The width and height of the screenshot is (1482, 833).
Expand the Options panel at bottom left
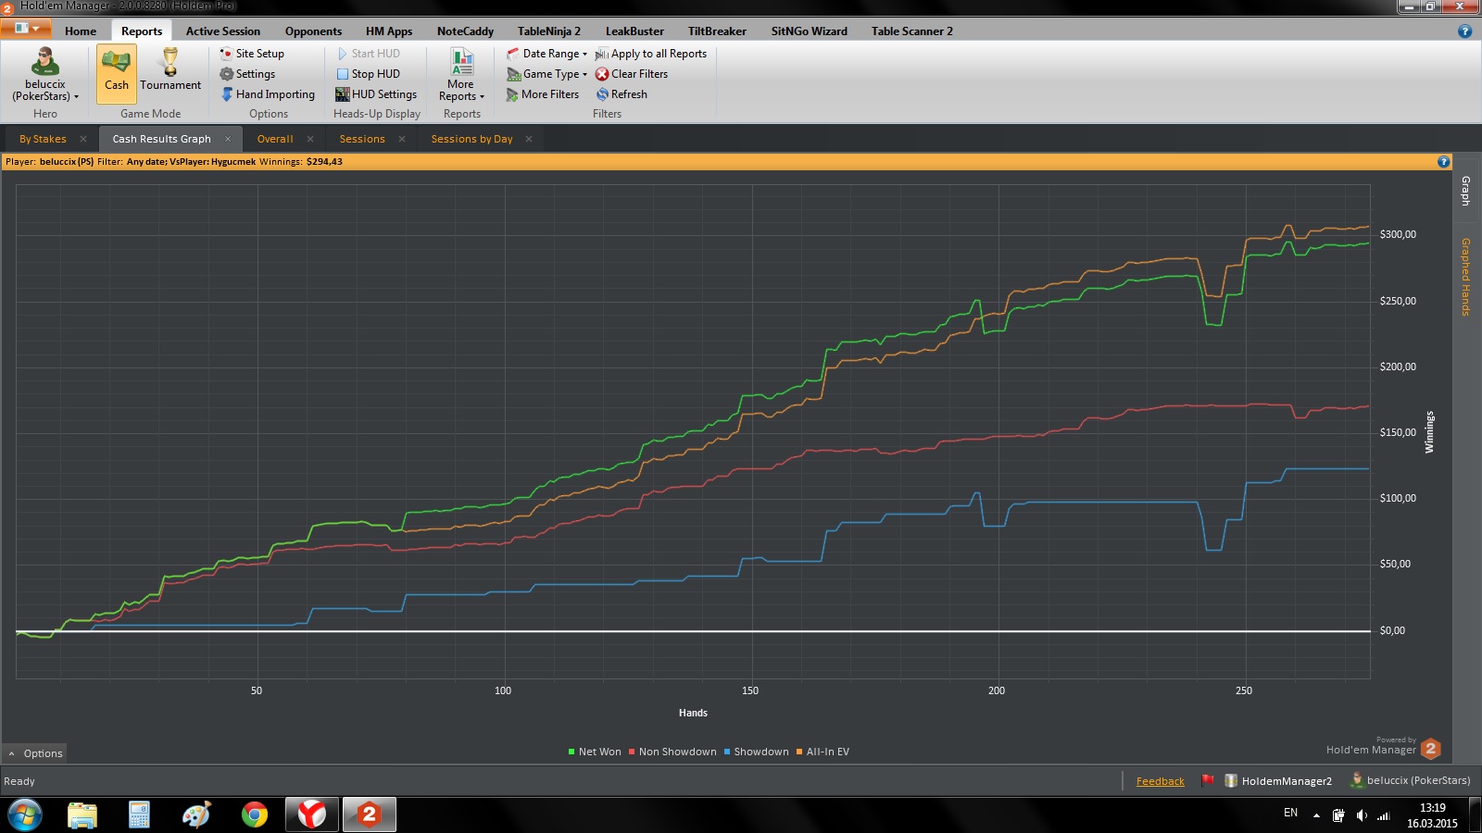point(35,753)
